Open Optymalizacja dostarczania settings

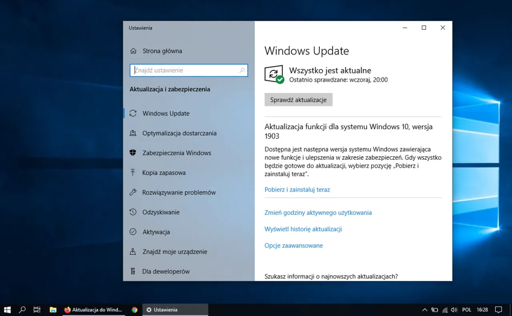click(x=179, y=133)
